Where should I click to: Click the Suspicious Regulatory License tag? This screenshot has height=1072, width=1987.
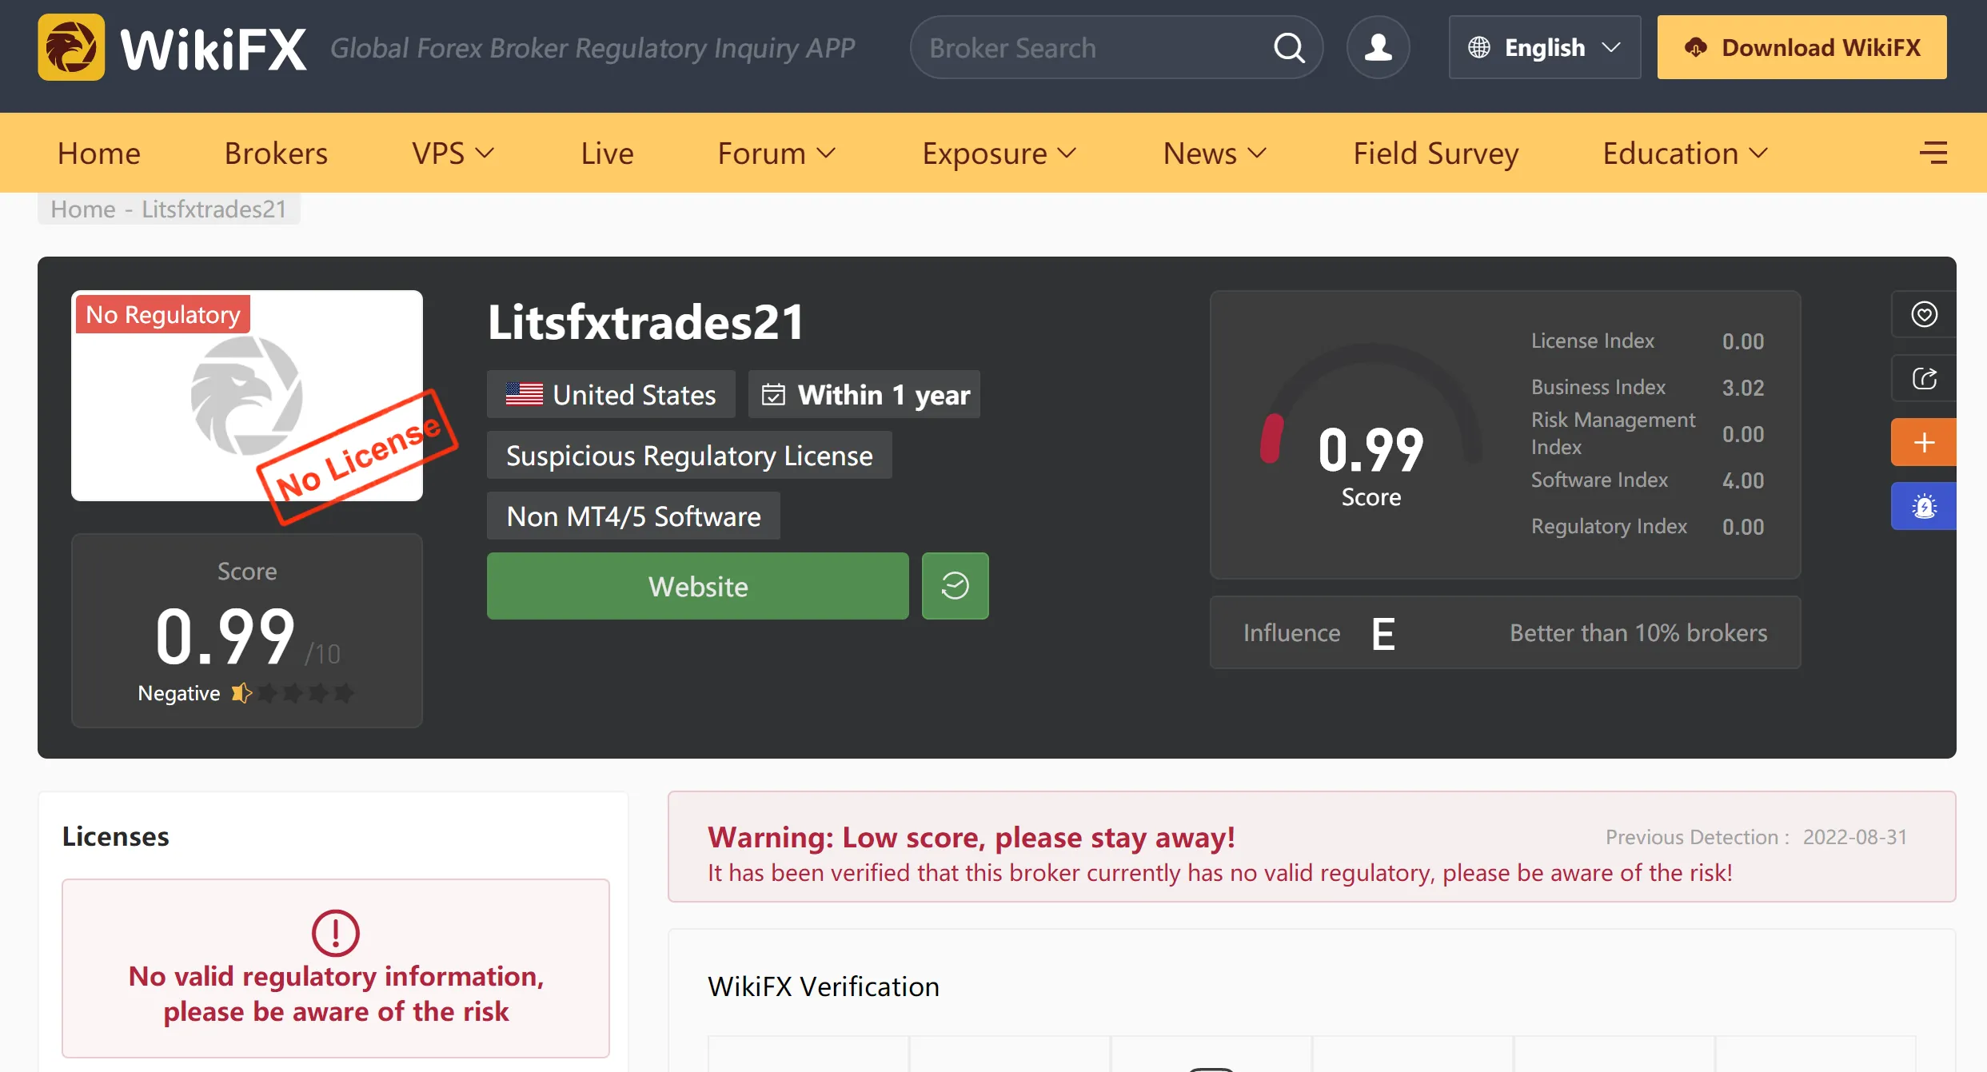point(689,455)
